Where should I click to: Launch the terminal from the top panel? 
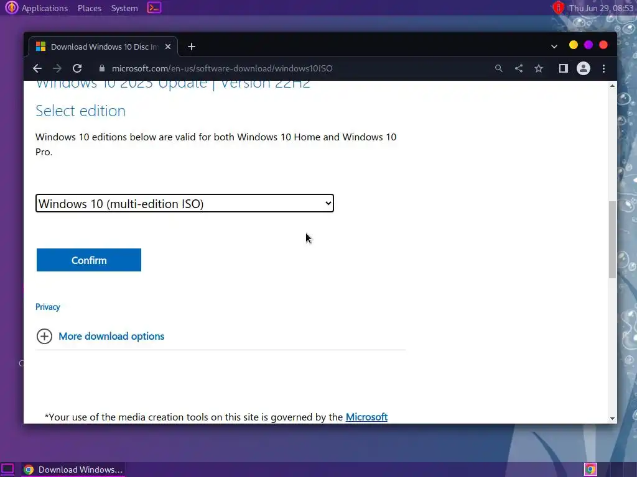point(154,7)
